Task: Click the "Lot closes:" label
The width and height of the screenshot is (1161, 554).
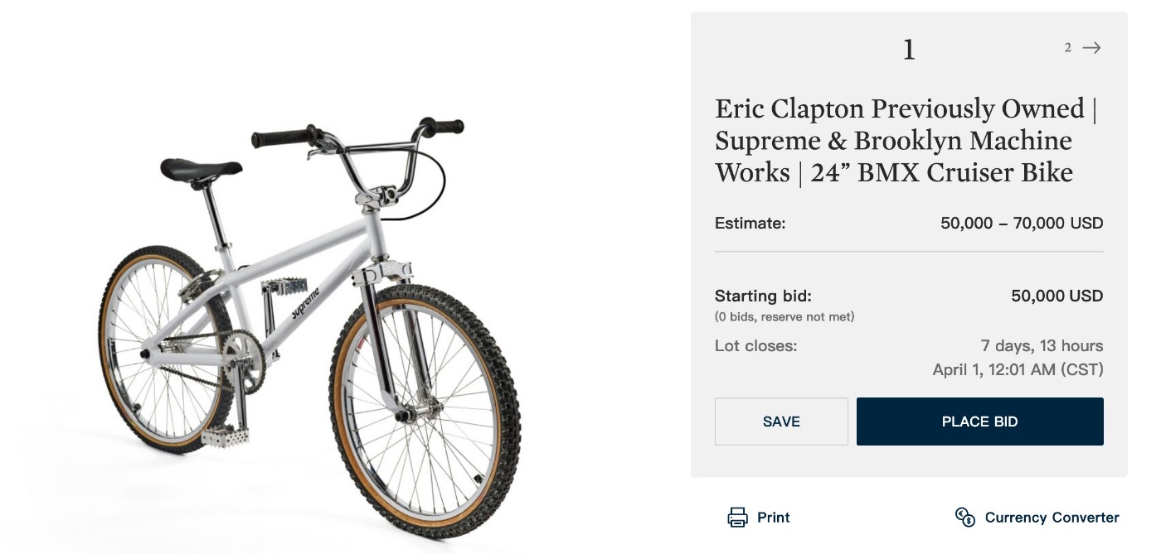Action: tap(755, 345)
